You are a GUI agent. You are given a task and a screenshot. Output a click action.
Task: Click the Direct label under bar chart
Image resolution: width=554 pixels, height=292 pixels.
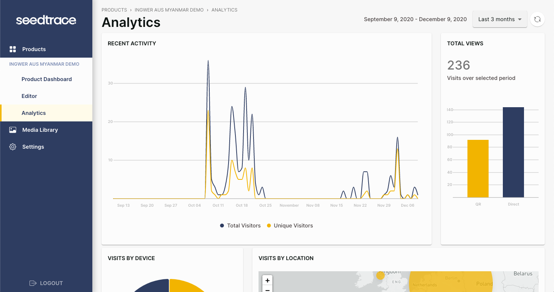[514, 204]
